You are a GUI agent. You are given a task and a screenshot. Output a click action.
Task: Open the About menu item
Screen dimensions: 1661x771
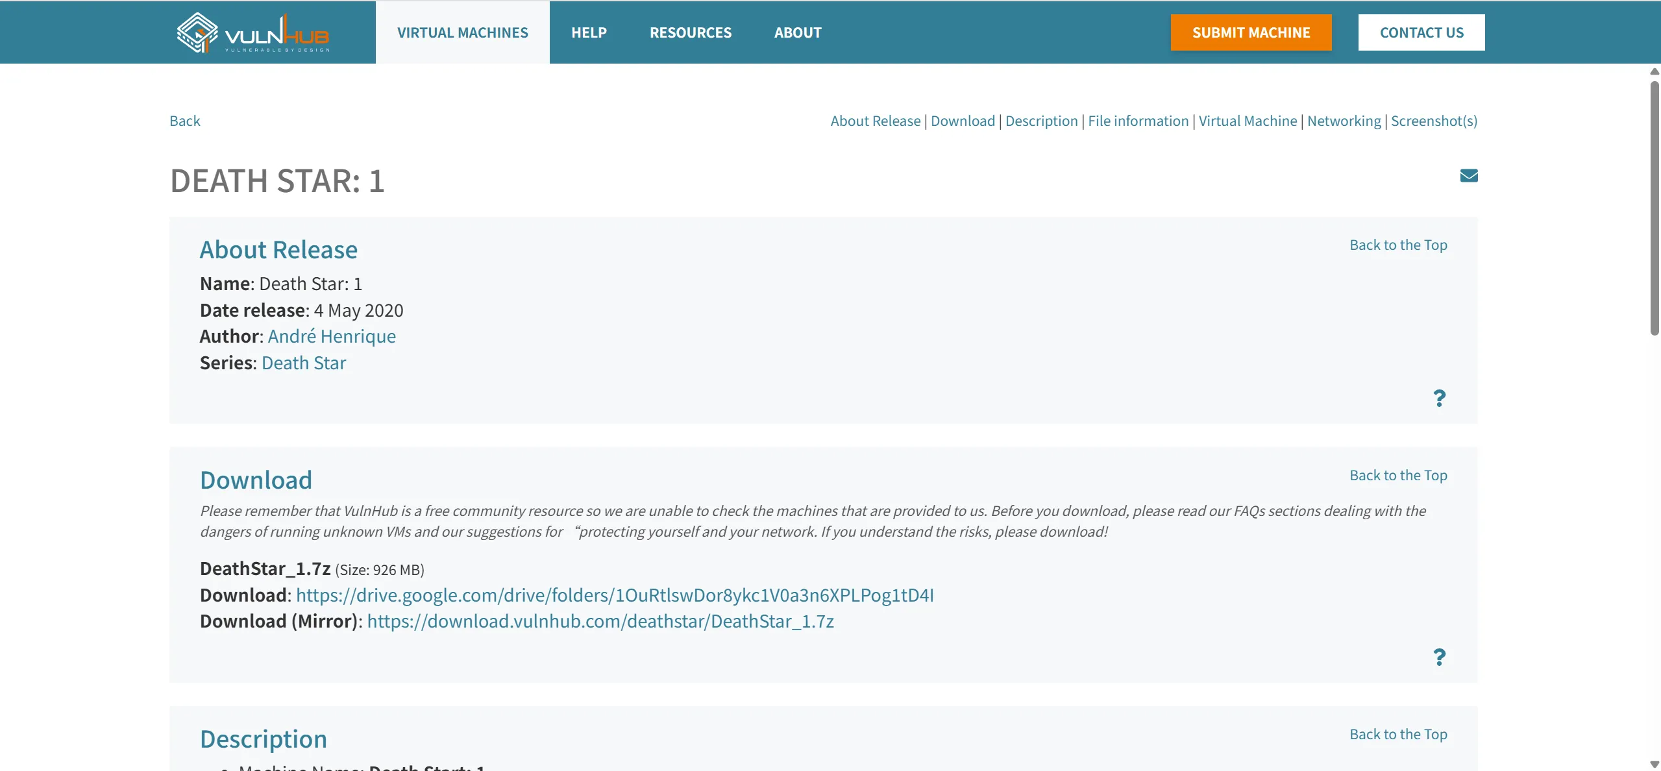pyautogui.click(x=798, y=32)
